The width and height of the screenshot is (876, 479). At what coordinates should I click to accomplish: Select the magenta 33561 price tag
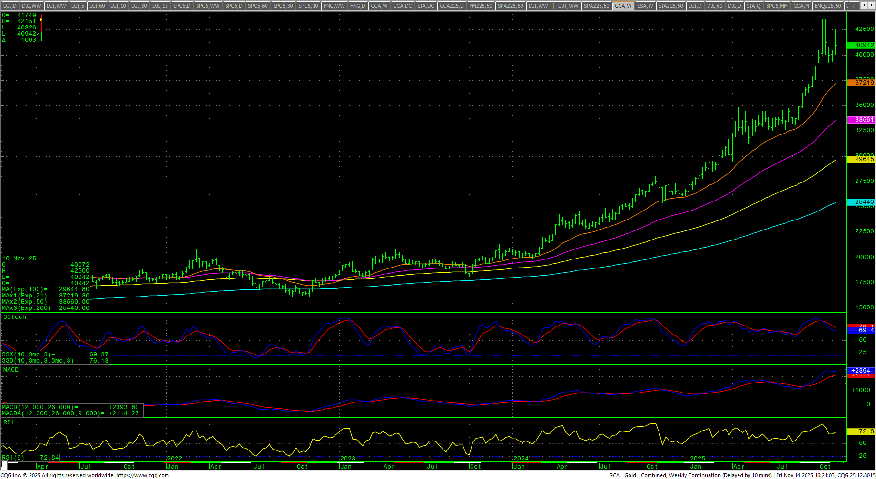861,120
